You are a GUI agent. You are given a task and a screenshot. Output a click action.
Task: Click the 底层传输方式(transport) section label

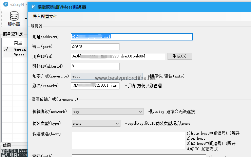(55, 99)
